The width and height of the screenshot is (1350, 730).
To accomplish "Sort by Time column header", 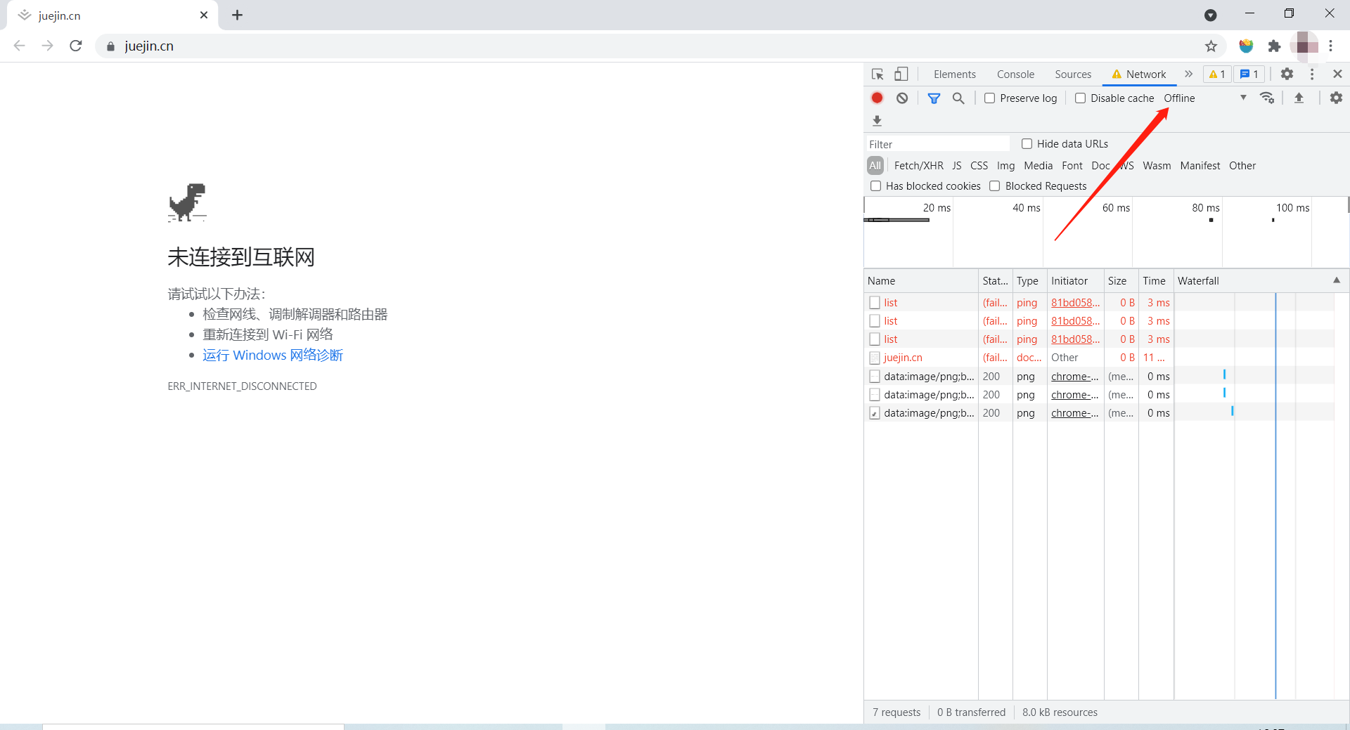I will pos(1155,280).
